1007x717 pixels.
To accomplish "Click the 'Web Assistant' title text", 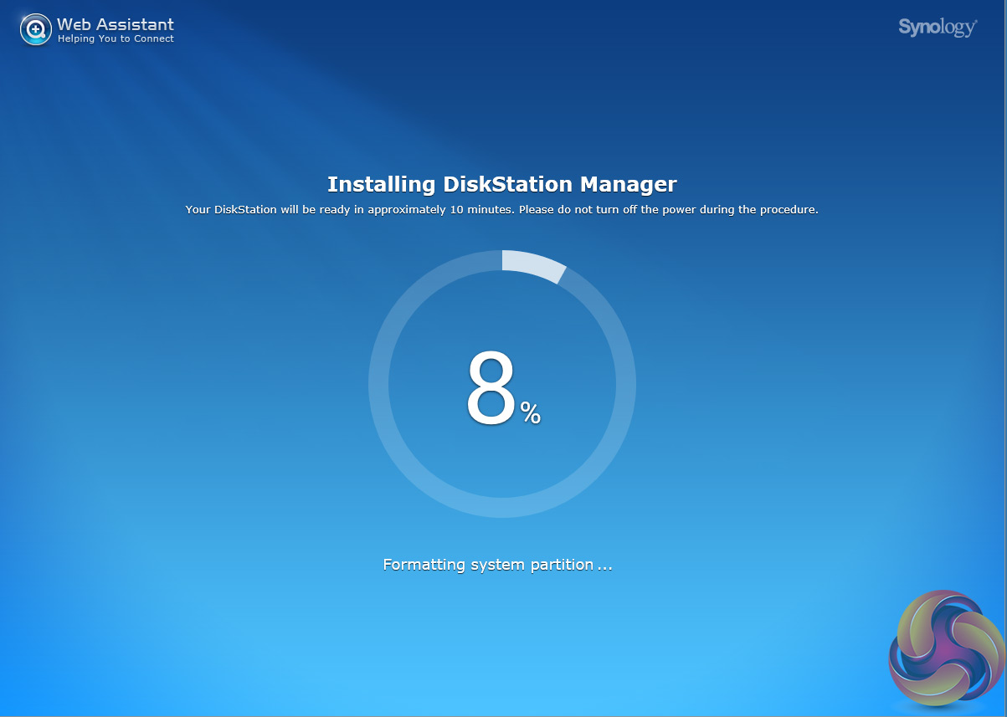I will (116, 24).
